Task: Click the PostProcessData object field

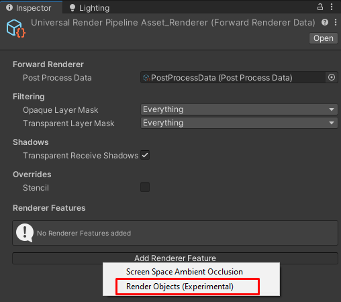Action: [x=239, y=77]
